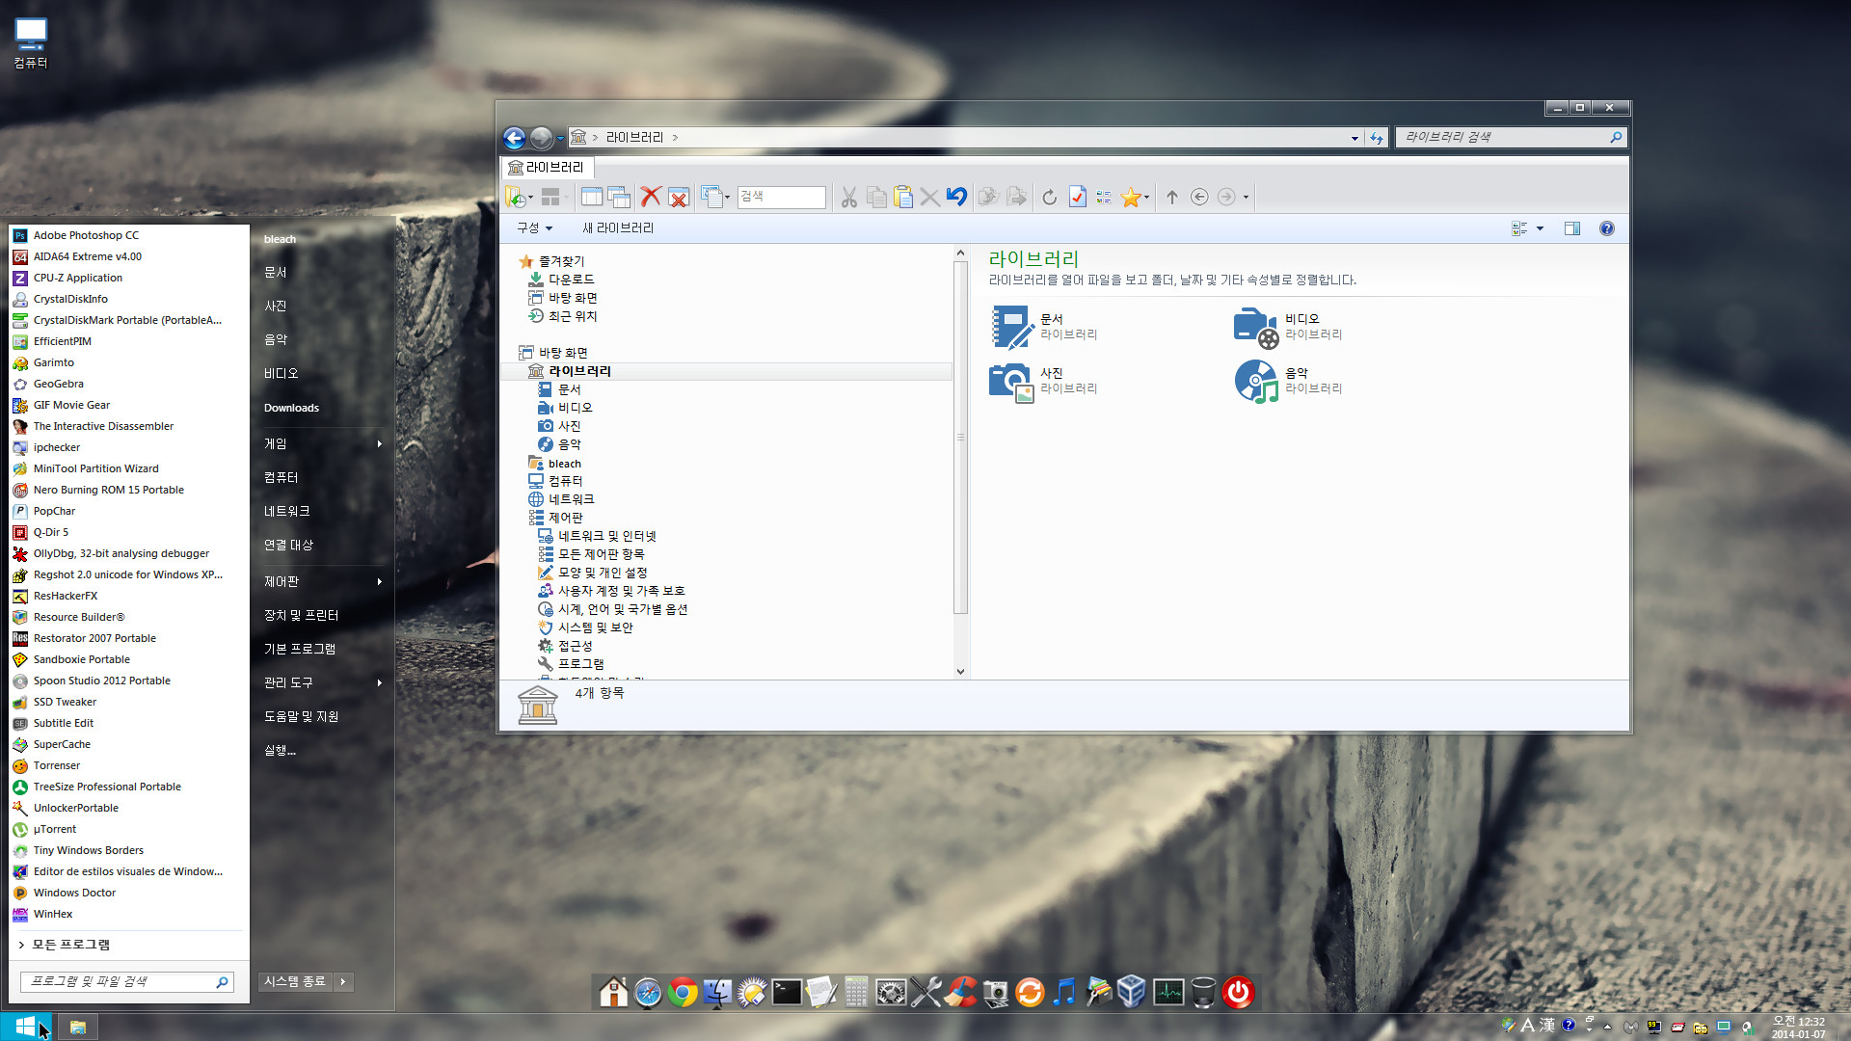Viewport: 1851px width, 1041px height.
Task: Click the Up arrow toolbar icon
Action: click(1172, 197)
